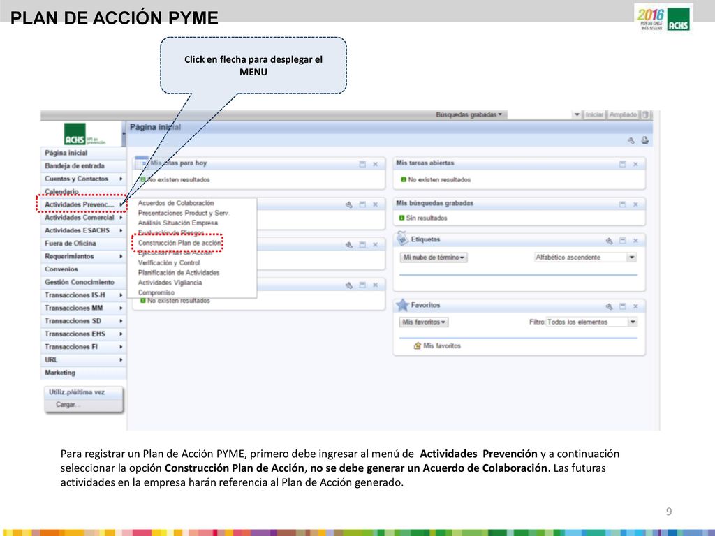The height and width of the screenshot is (536, 715).
Task: Click the Cargar... link in Utiliz.p/última vez
Action: 68,405
